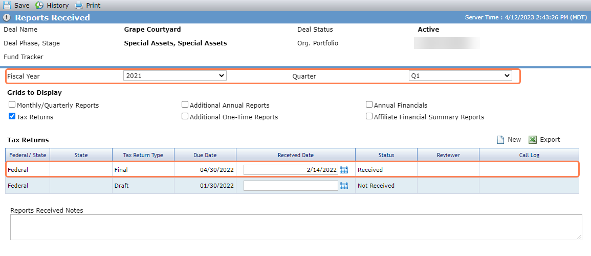This screenshot has width=591, height=256.
Task: Click the Grape Courtyard deal name
Action: [x=152, y=29]
